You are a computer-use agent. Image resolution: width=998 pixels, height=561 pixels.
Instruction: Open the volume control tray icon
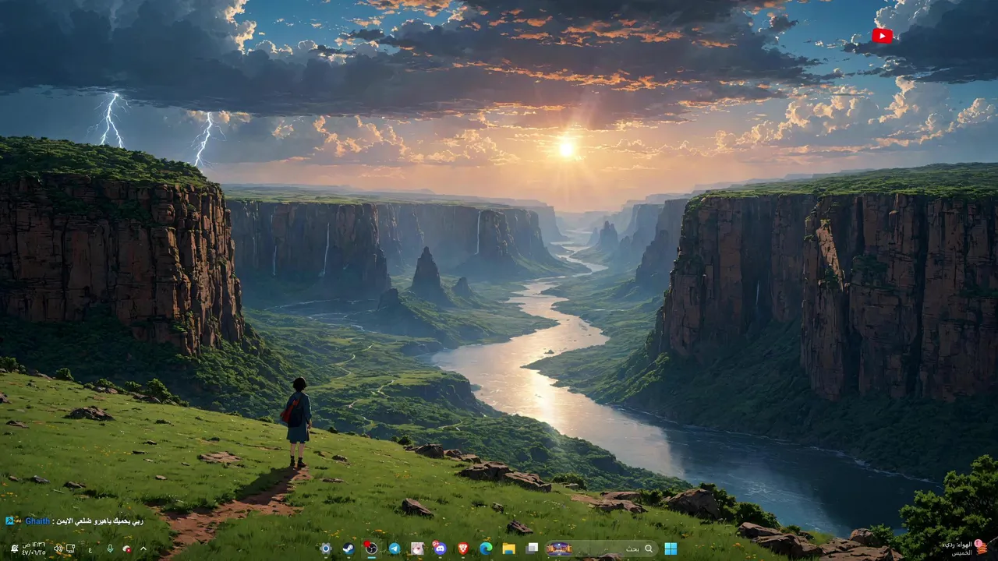coord(58,549)
